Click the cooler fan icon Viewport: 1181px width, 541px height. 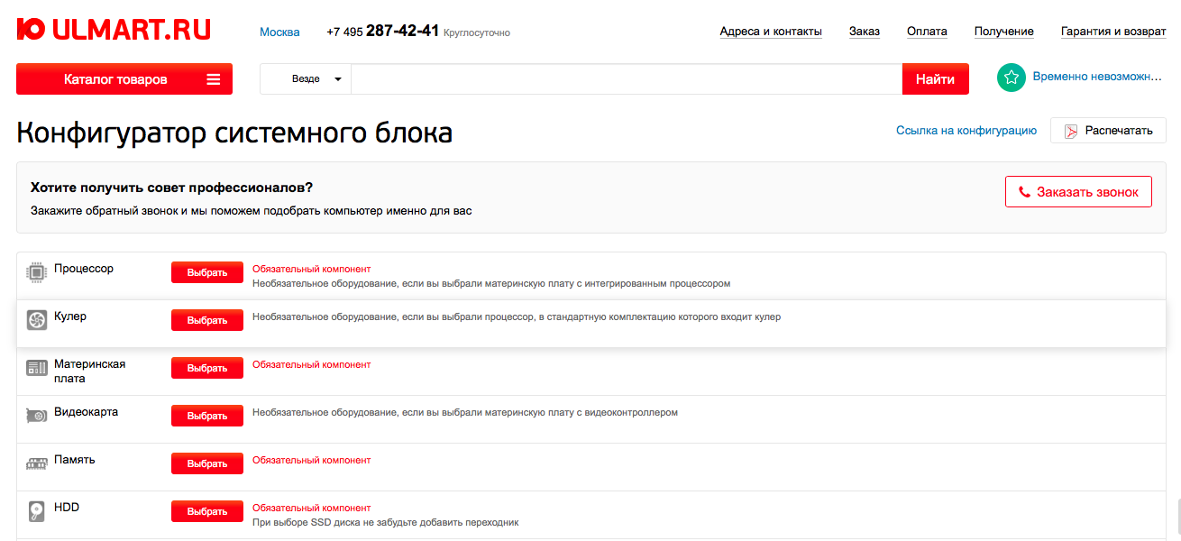coord(36,320)
